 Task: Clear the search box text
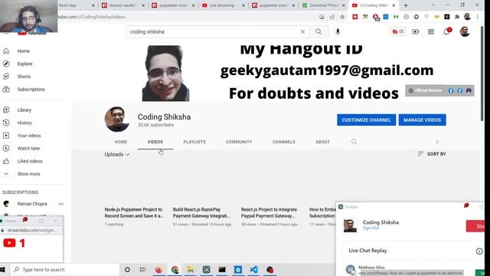302,31
